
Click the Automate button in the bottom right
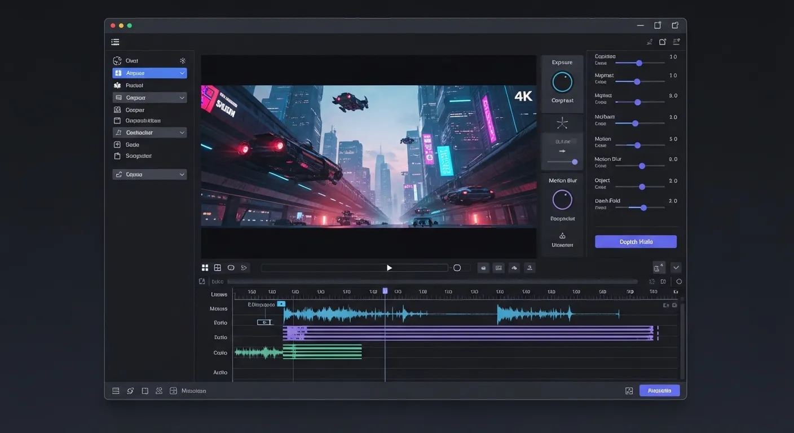(659, 390)
